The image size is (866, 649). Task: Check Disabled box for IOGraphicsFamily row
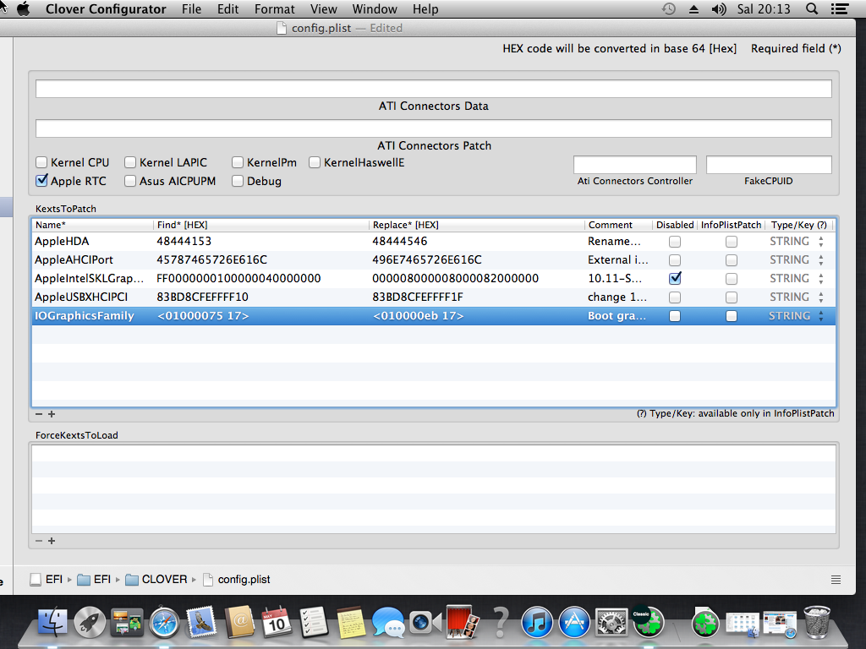[x=675, y=316]
